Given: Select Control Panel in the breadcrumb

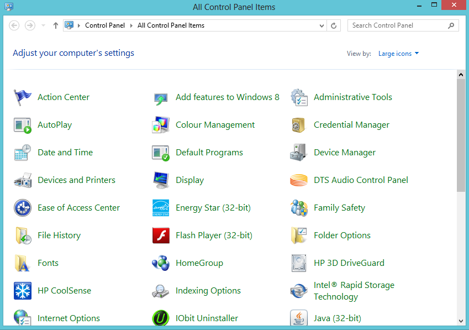Looking at the screenshot, I should pos(105,25).
